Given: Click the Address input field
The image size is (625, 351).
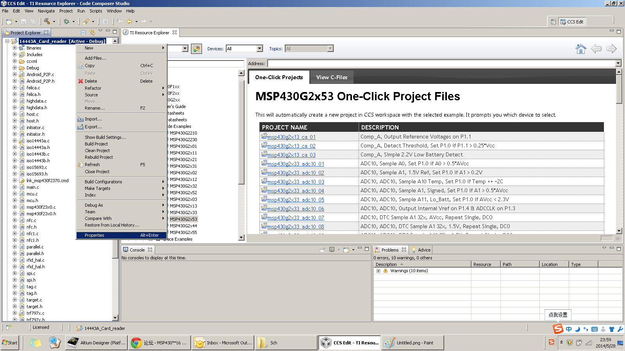Looking at the screenshot, I should (441, 64).
